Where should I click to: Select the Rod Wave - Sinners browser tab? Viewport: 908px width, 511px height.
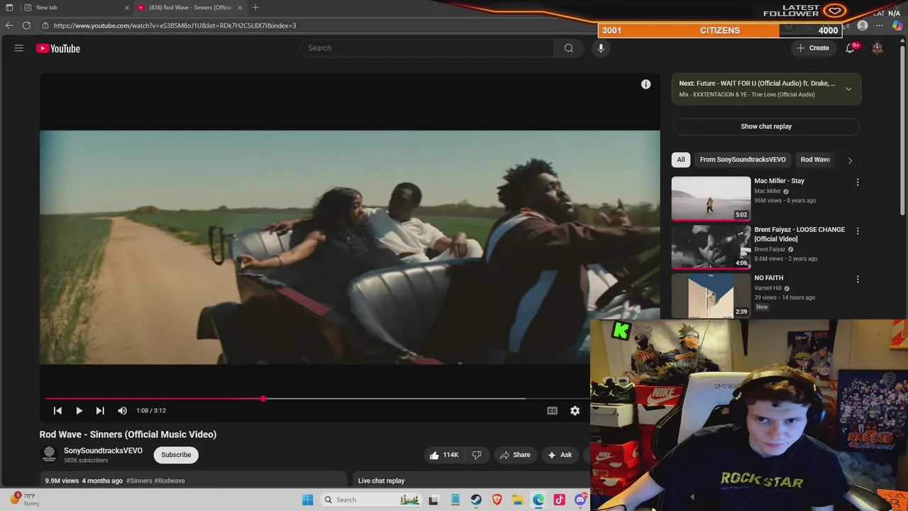(190, 7)
